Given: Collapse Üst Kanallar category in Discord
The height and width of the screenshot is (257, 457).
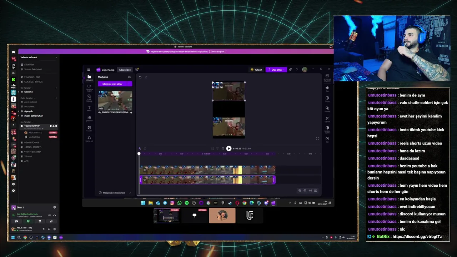Looking at the screenshot, I should click(x=27, y=88).
